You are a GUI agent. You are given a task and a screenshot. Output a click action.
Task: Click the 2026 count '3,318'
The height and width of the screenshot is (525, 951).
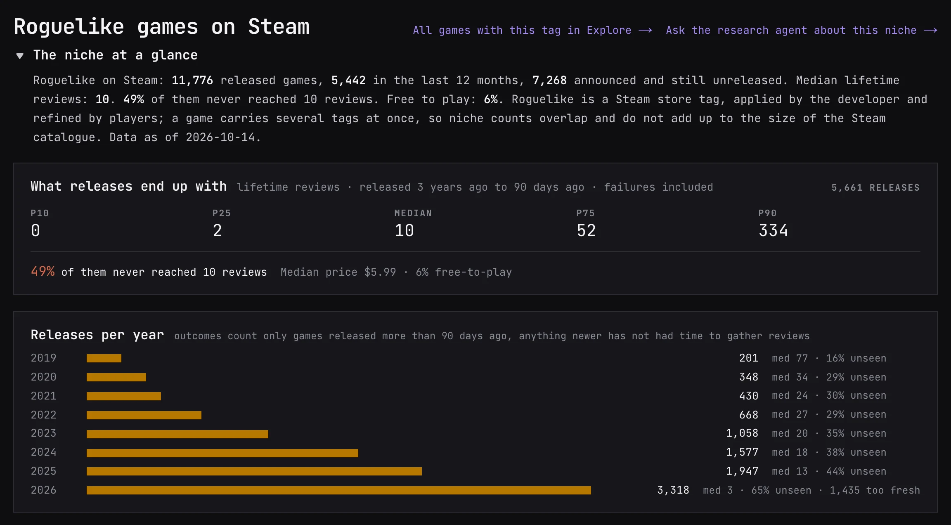click(673, 490)
